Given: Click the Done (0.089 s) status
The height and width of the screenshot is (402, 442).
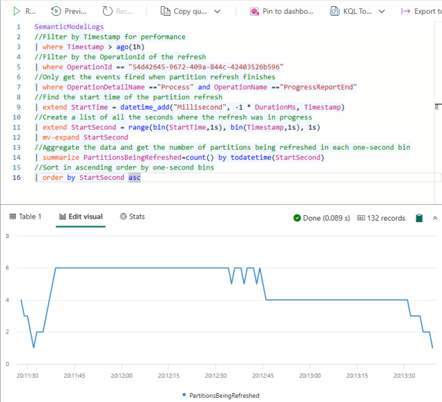Looking at the screenshot, I should [322, 218].
